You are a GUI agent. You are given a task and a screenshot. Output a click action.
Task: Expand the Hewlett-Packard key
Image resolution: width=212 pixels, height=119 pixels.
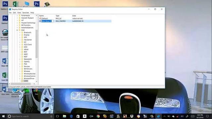click(17, 18)
